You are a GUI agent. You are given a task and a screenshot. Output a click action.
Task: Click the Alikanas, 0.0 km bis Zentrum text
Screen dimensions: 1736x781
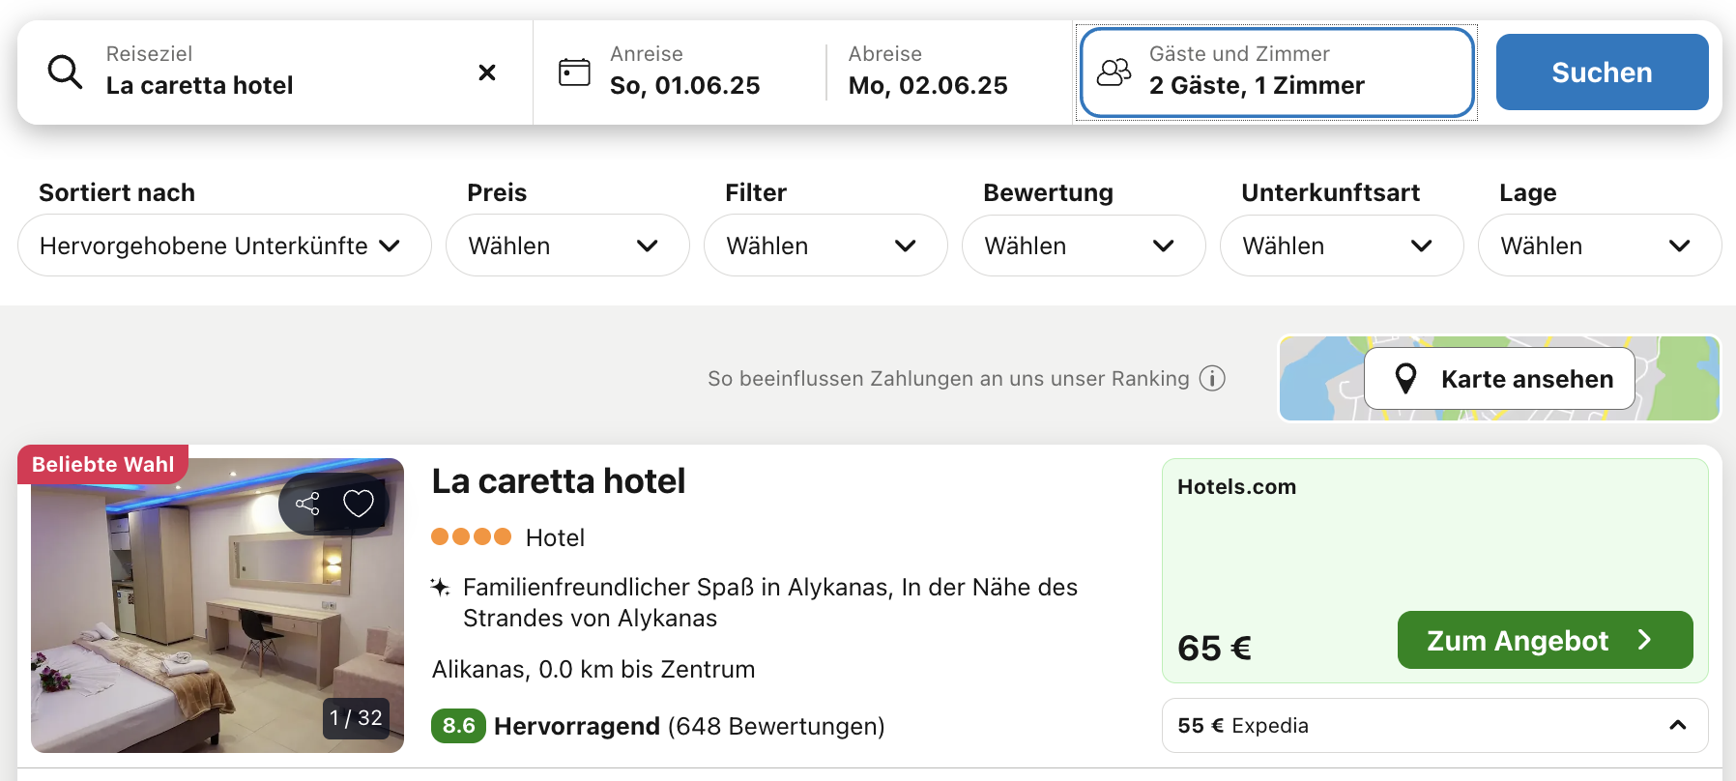click(x=593, y=669)
